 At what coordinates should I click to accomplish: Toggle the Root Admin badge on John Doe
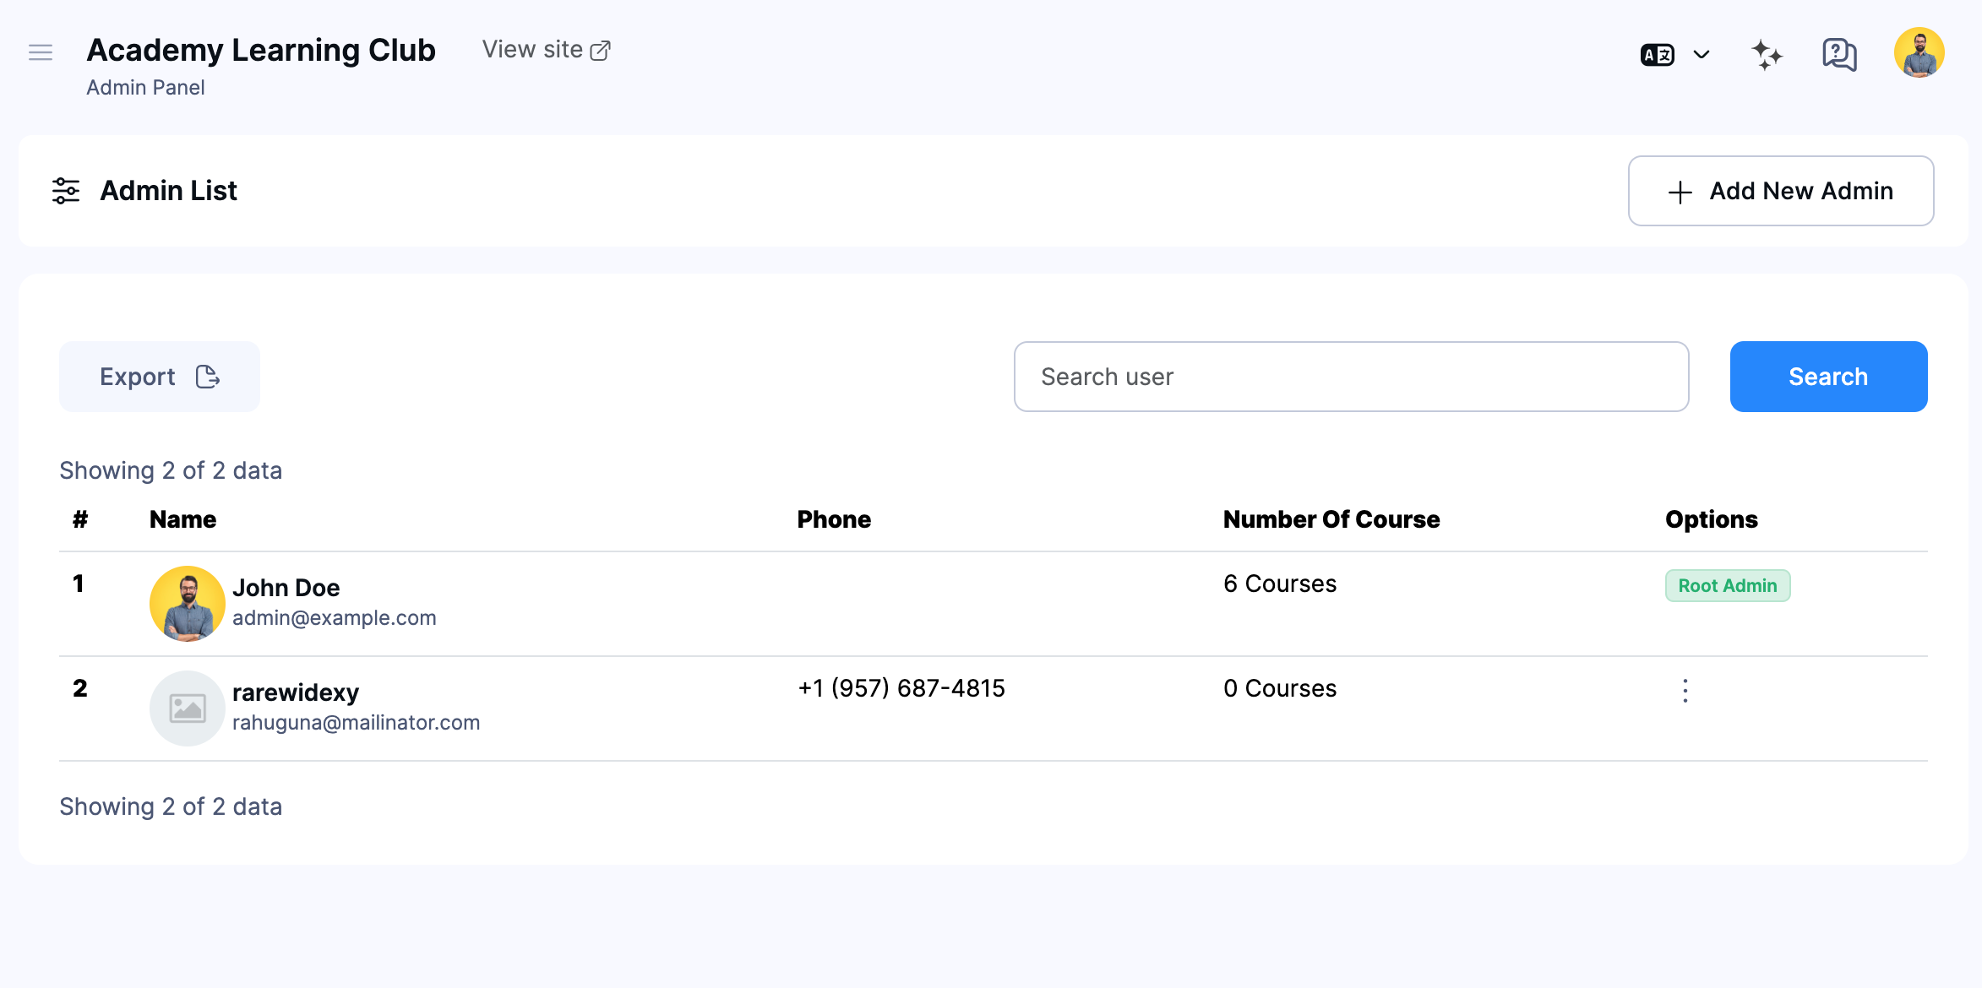[1727, 585]
